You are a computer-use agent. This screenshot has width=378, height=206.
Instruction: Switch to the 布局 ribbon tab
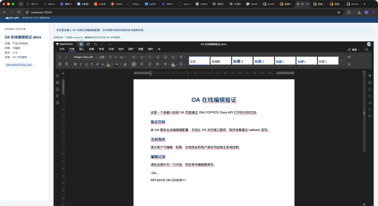tap(101, 49)
